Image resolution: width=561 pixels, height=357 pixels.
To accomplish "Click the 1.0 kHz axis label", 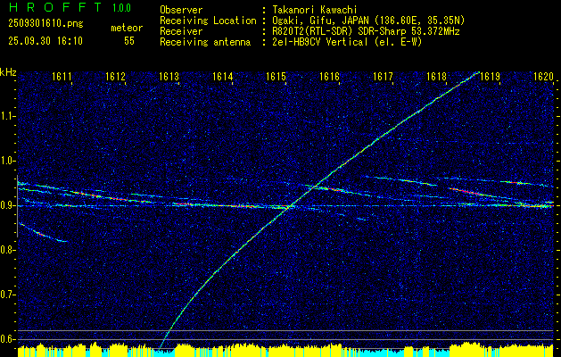I will tap(7, 161).
